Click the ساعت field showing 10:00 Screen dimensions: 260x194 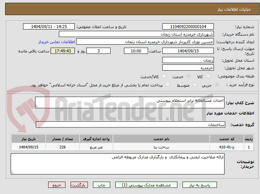[x=136, y=51]
